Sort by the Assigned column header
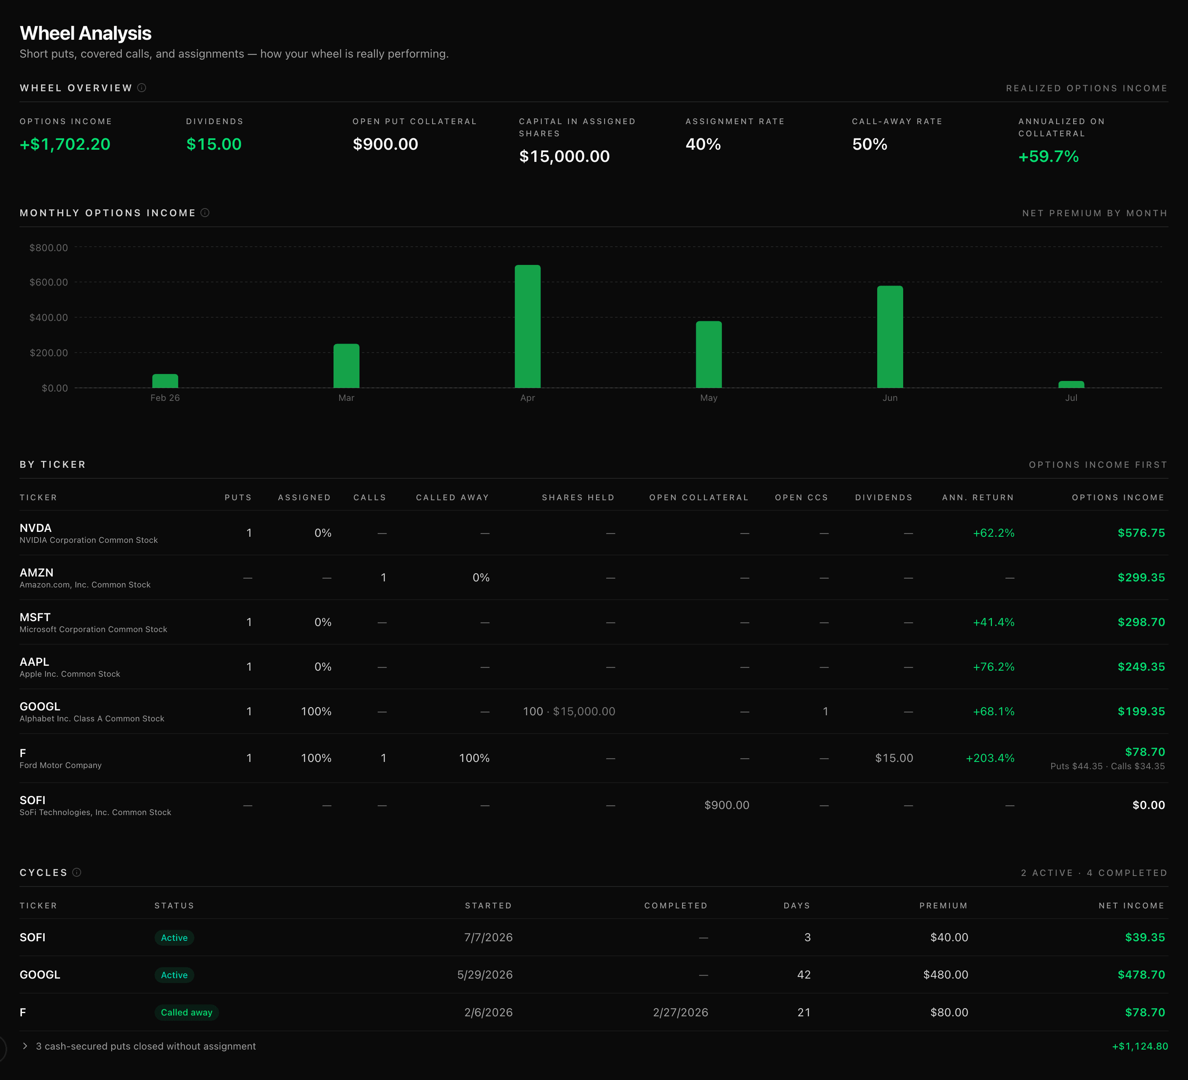Viewport: 1188px width, 1080px height. tap(304, 497)
